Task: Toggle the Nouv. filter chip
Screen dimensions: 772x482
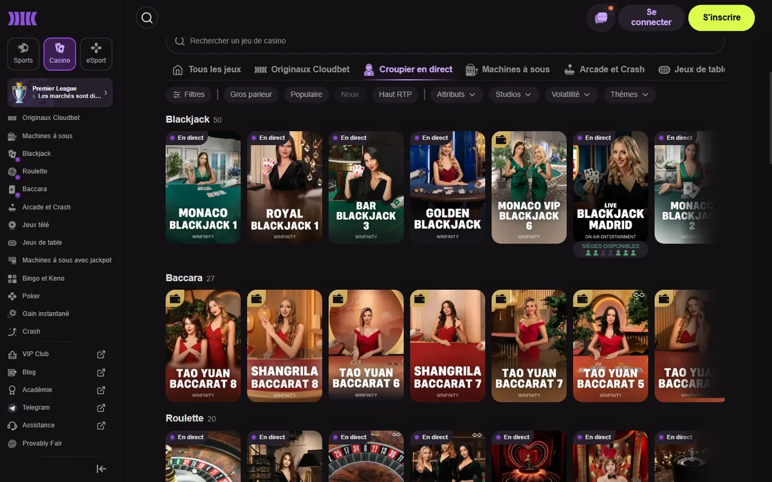Action: [x=350, y=94]
